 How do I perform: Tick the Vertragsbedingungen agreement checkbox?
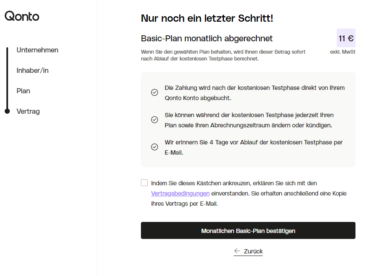pyautogui.click(x=144, y=183)
